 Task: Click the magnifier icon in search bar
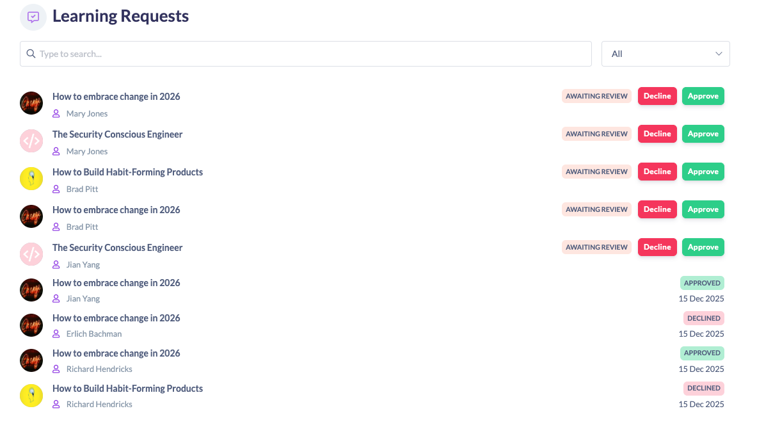pos(31,54)
